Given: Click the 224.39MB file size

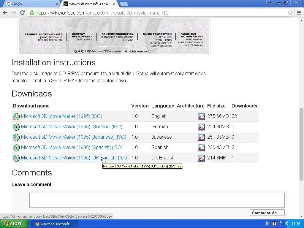Looking at the screenshot, I should [x=218, y=126].
